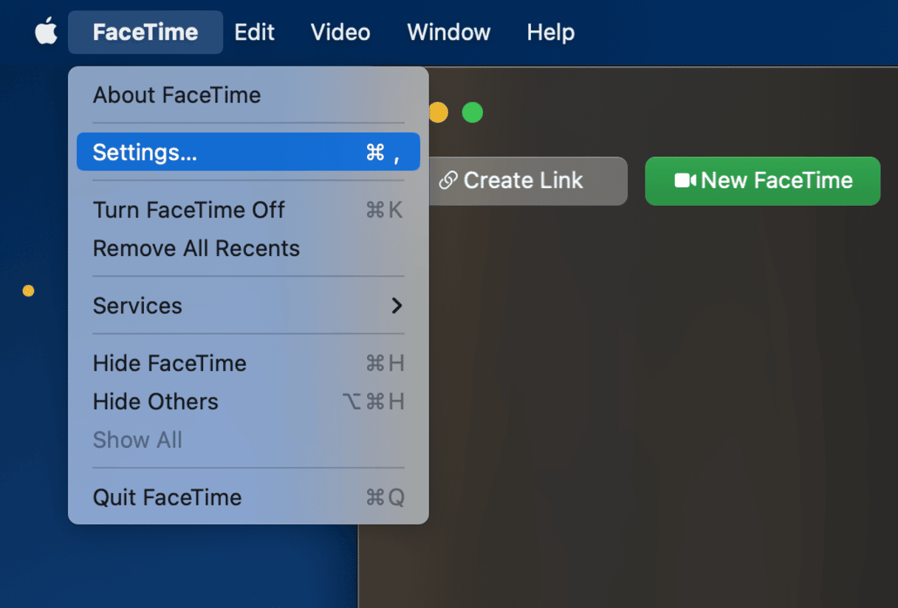The height and width of the screenshot is (608, 898).
Task: Click the Create Link button
Action: (x=527, y=181)
